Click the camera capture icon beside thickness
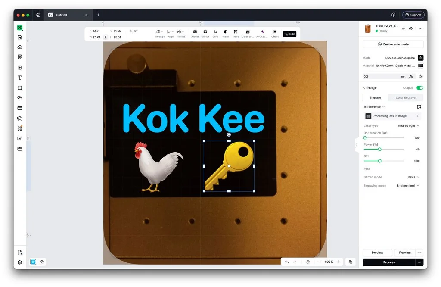 [x=420, y=76]
